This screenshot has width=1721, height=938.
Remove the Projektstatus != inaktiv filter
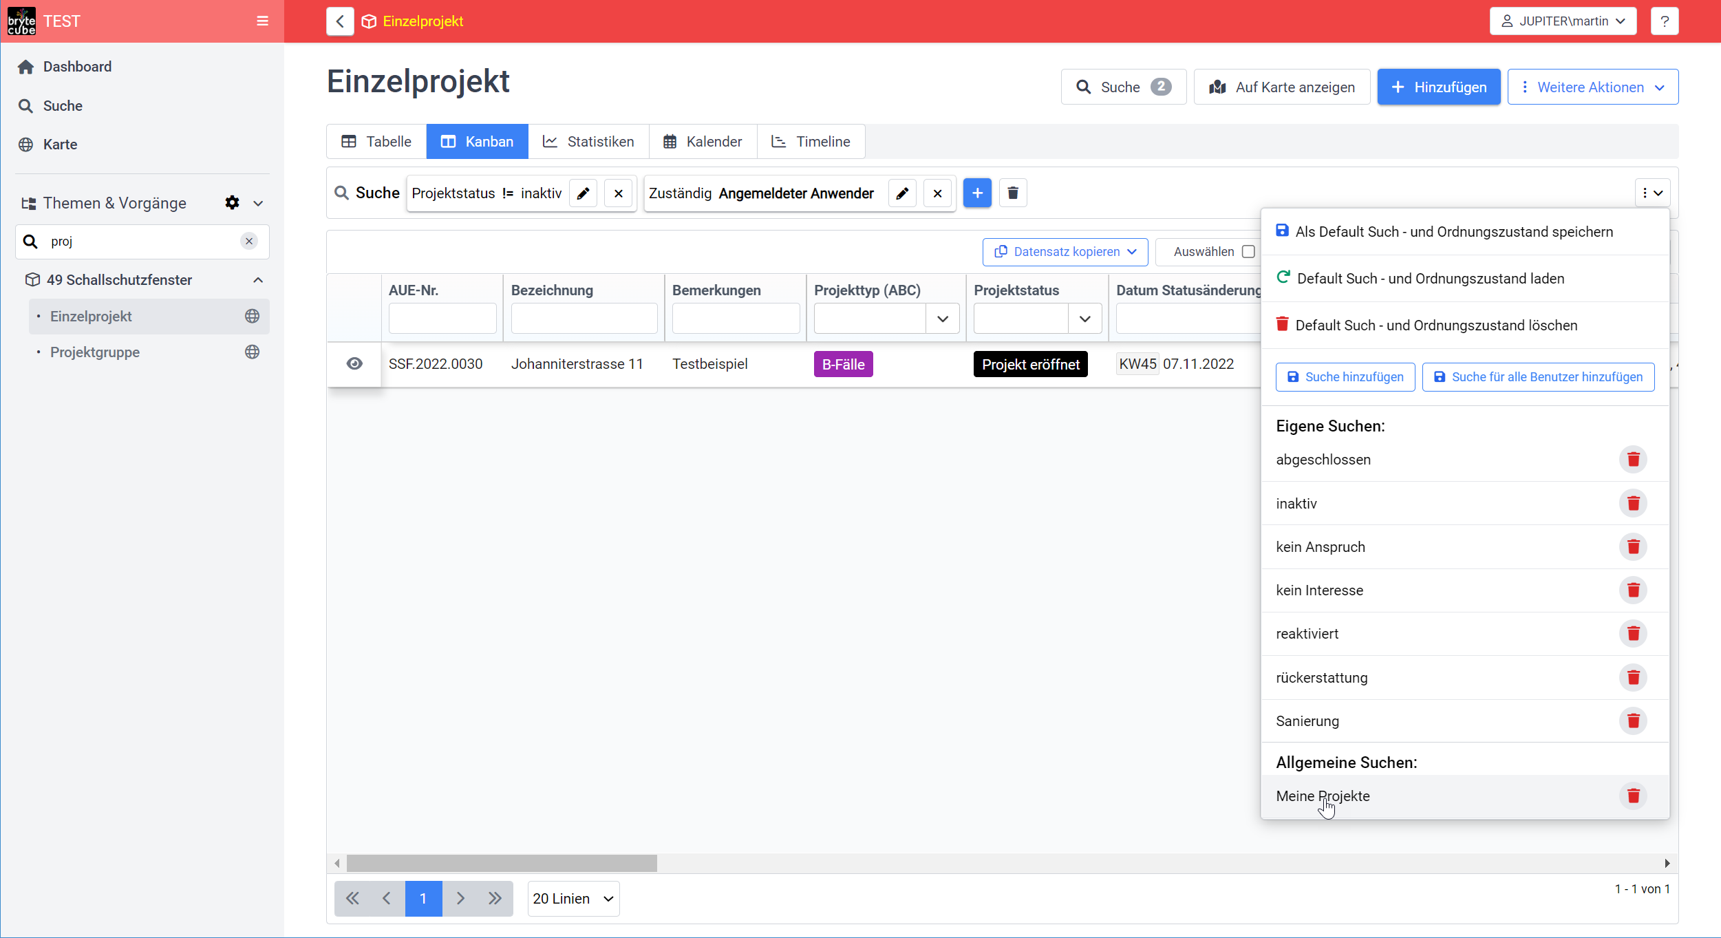pos(619,193)
